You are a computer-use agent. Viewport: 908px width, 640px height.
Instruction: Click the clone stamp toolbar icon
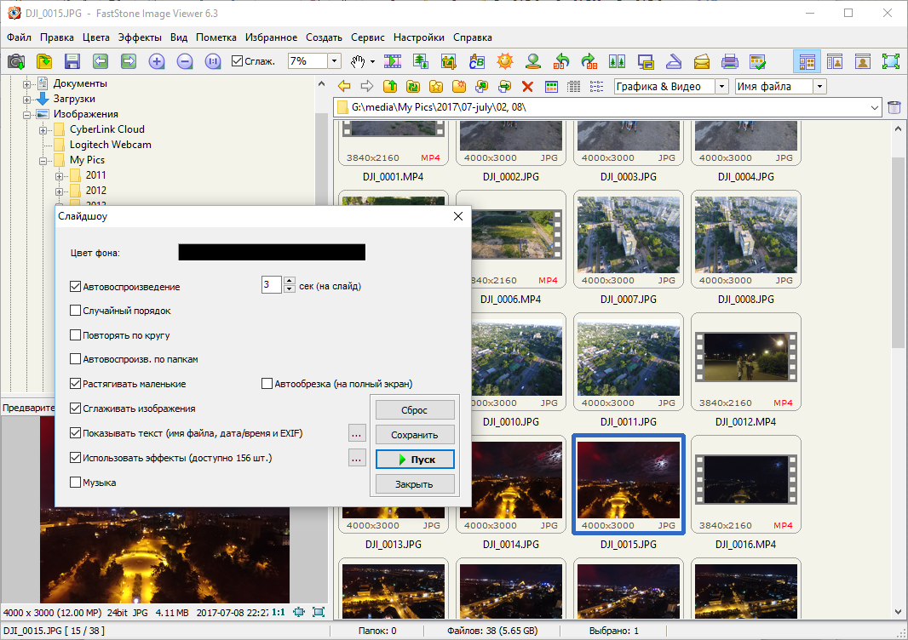533,60
